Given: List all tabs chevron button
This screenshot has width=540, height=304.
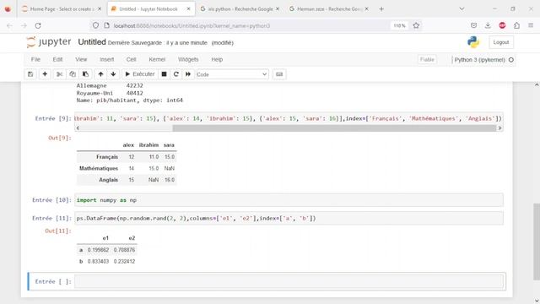Looking at the screenshot, I should click(x=462, y=9).
